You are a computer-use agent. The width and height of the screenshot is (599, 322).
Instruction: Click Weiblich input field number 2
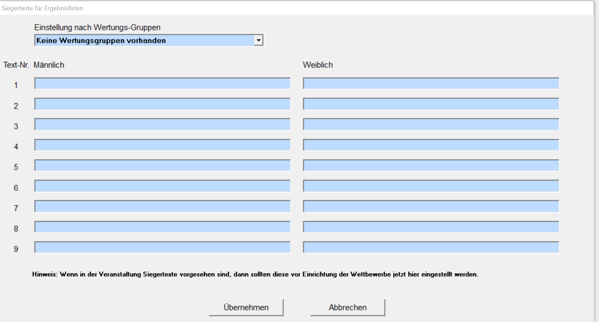[431, 104]
